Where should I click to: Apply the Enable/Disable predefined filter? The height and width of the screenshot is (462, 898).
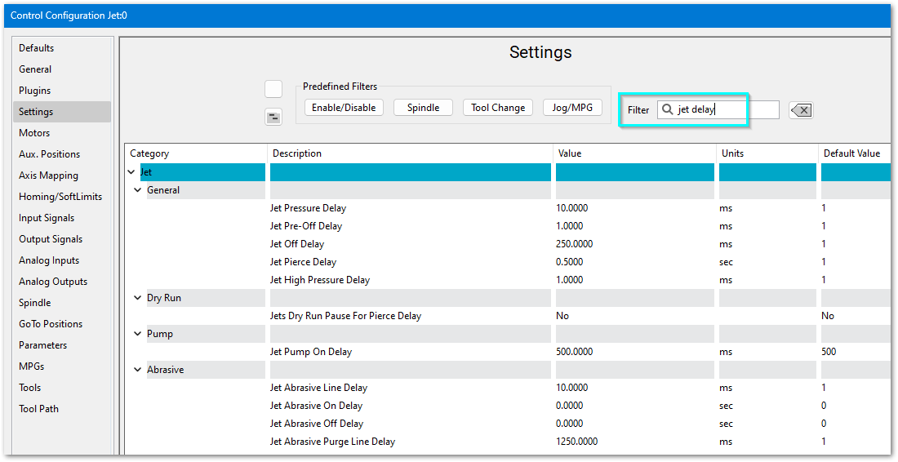[x=344, y=108]
